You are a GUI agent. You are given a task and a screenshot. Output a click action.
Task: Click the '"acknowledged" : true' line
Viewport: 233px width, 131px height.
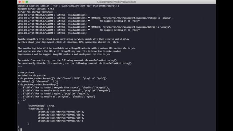pyautogui.click(x=42, y=106)
